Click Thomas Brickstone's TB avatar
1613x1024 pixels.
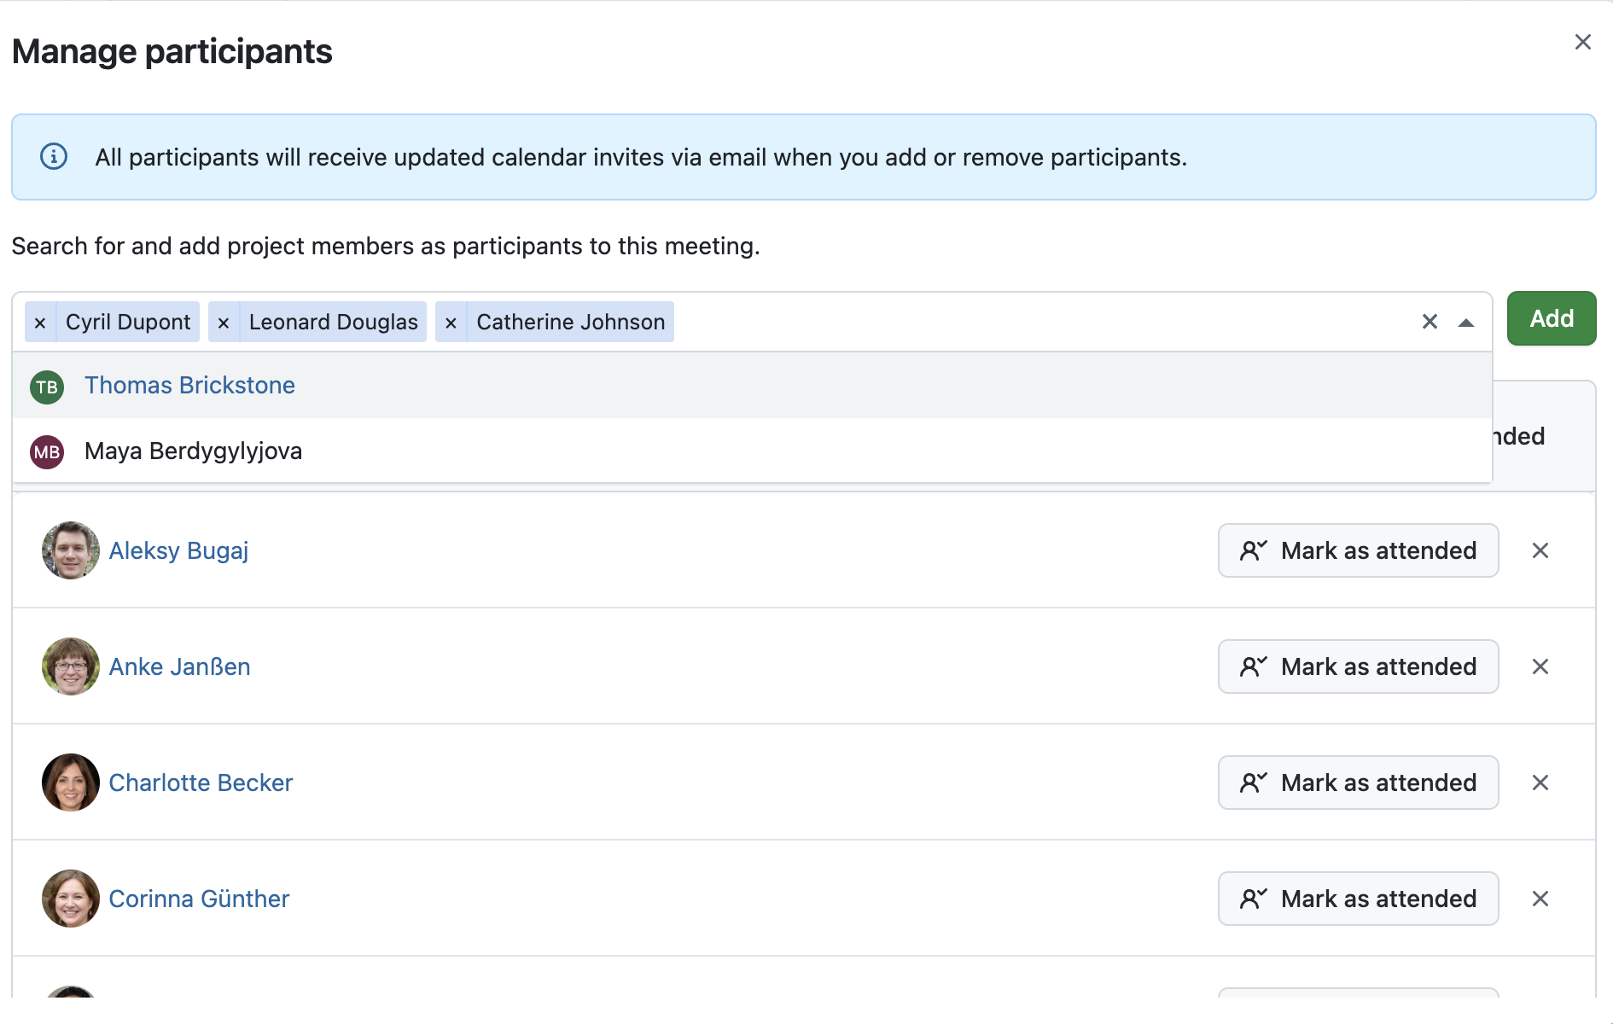point(46,387)
